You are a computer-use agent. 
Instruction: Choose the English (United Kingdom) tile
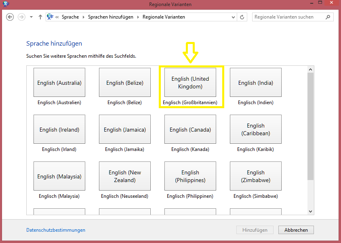(x=190, y=82)
